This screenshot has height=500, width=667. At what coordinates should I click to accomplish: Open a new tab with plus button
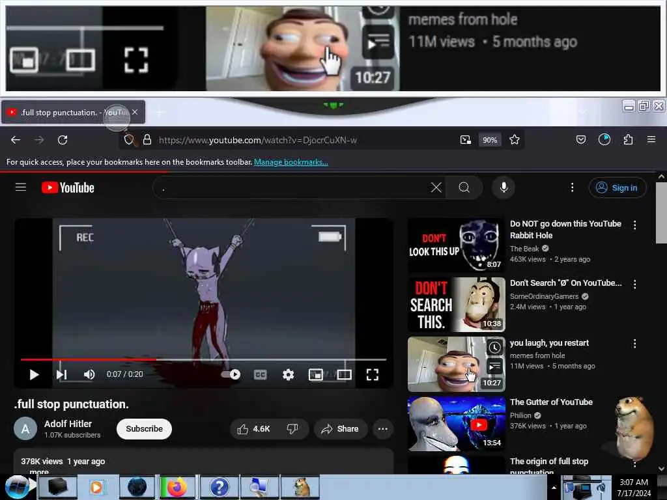160,113
